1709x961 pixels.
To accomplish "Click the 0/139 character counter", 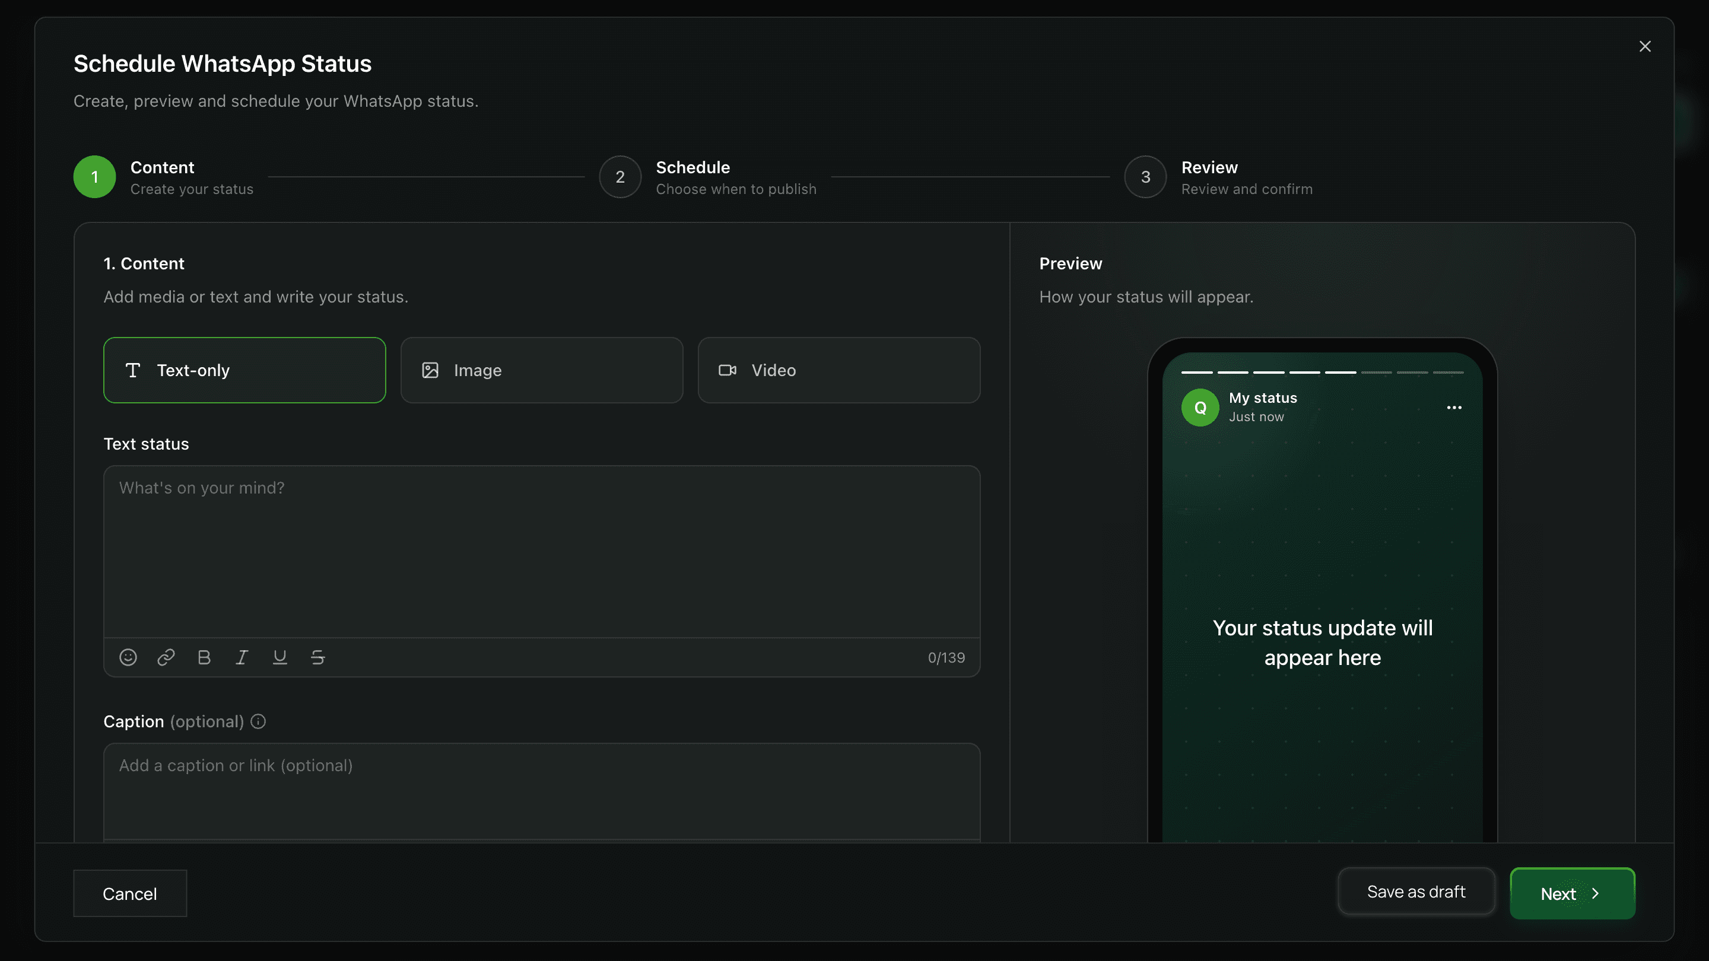I will pyautogui.click(x=946, y=657).
